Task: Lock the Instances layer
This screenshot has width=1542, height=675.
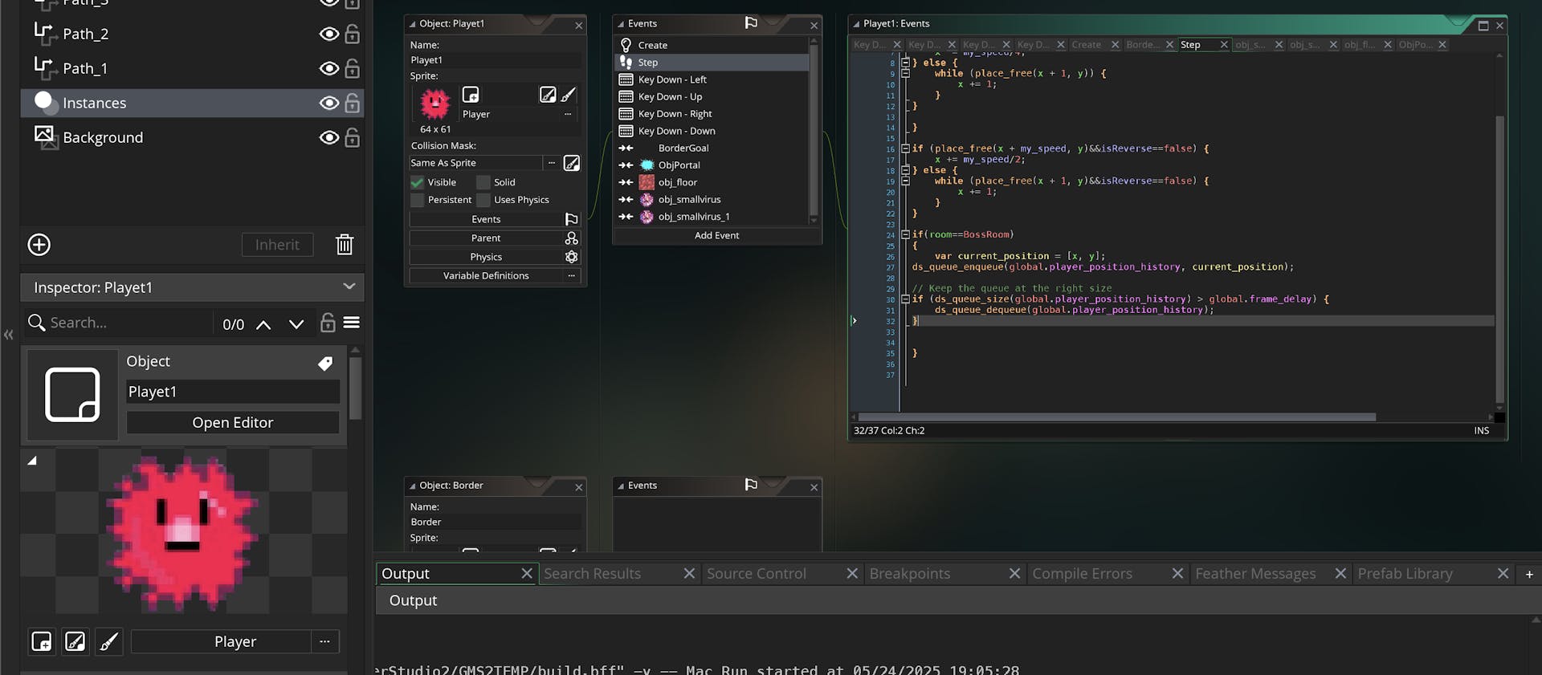Action: click(352, 103)
